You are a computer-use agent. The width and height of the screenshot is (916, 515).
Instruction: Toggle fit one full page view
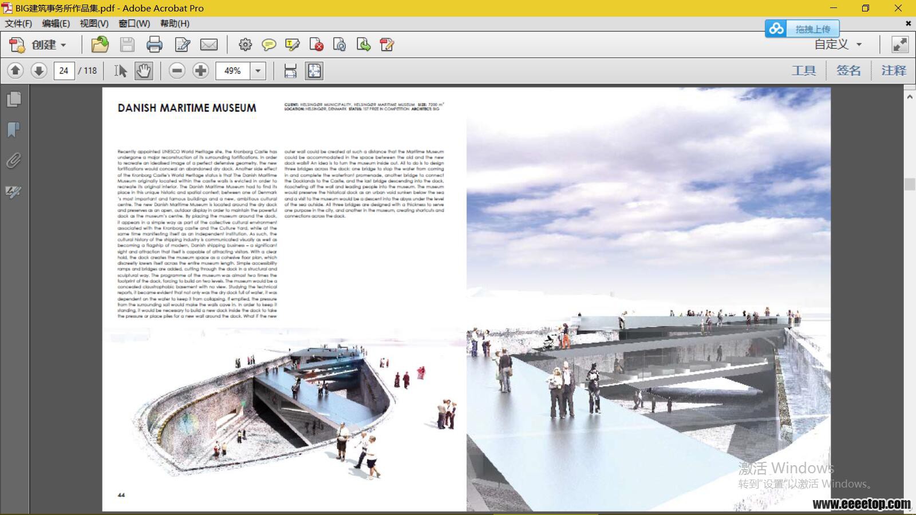314,70
